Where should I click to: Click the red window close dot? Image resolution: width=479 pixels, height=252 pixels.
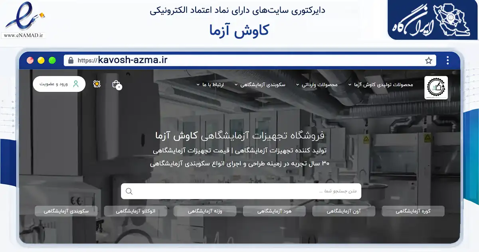click(30, 61)
